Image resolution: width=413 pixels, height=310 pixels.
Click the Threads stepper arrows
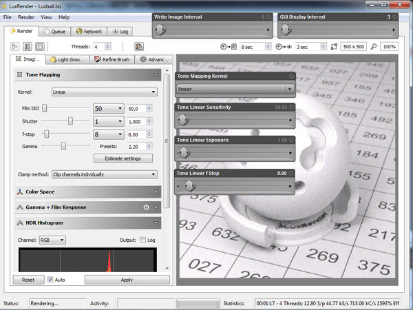[x=107, y=47]
